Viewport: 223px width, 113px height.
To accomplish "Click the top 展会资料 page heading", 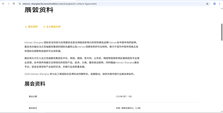I will pyautogui.click(x=39, y=10).
